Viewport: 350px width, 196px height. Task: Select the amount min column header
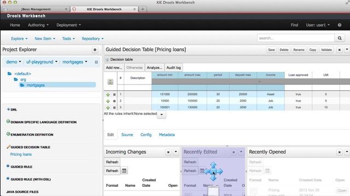165,75
